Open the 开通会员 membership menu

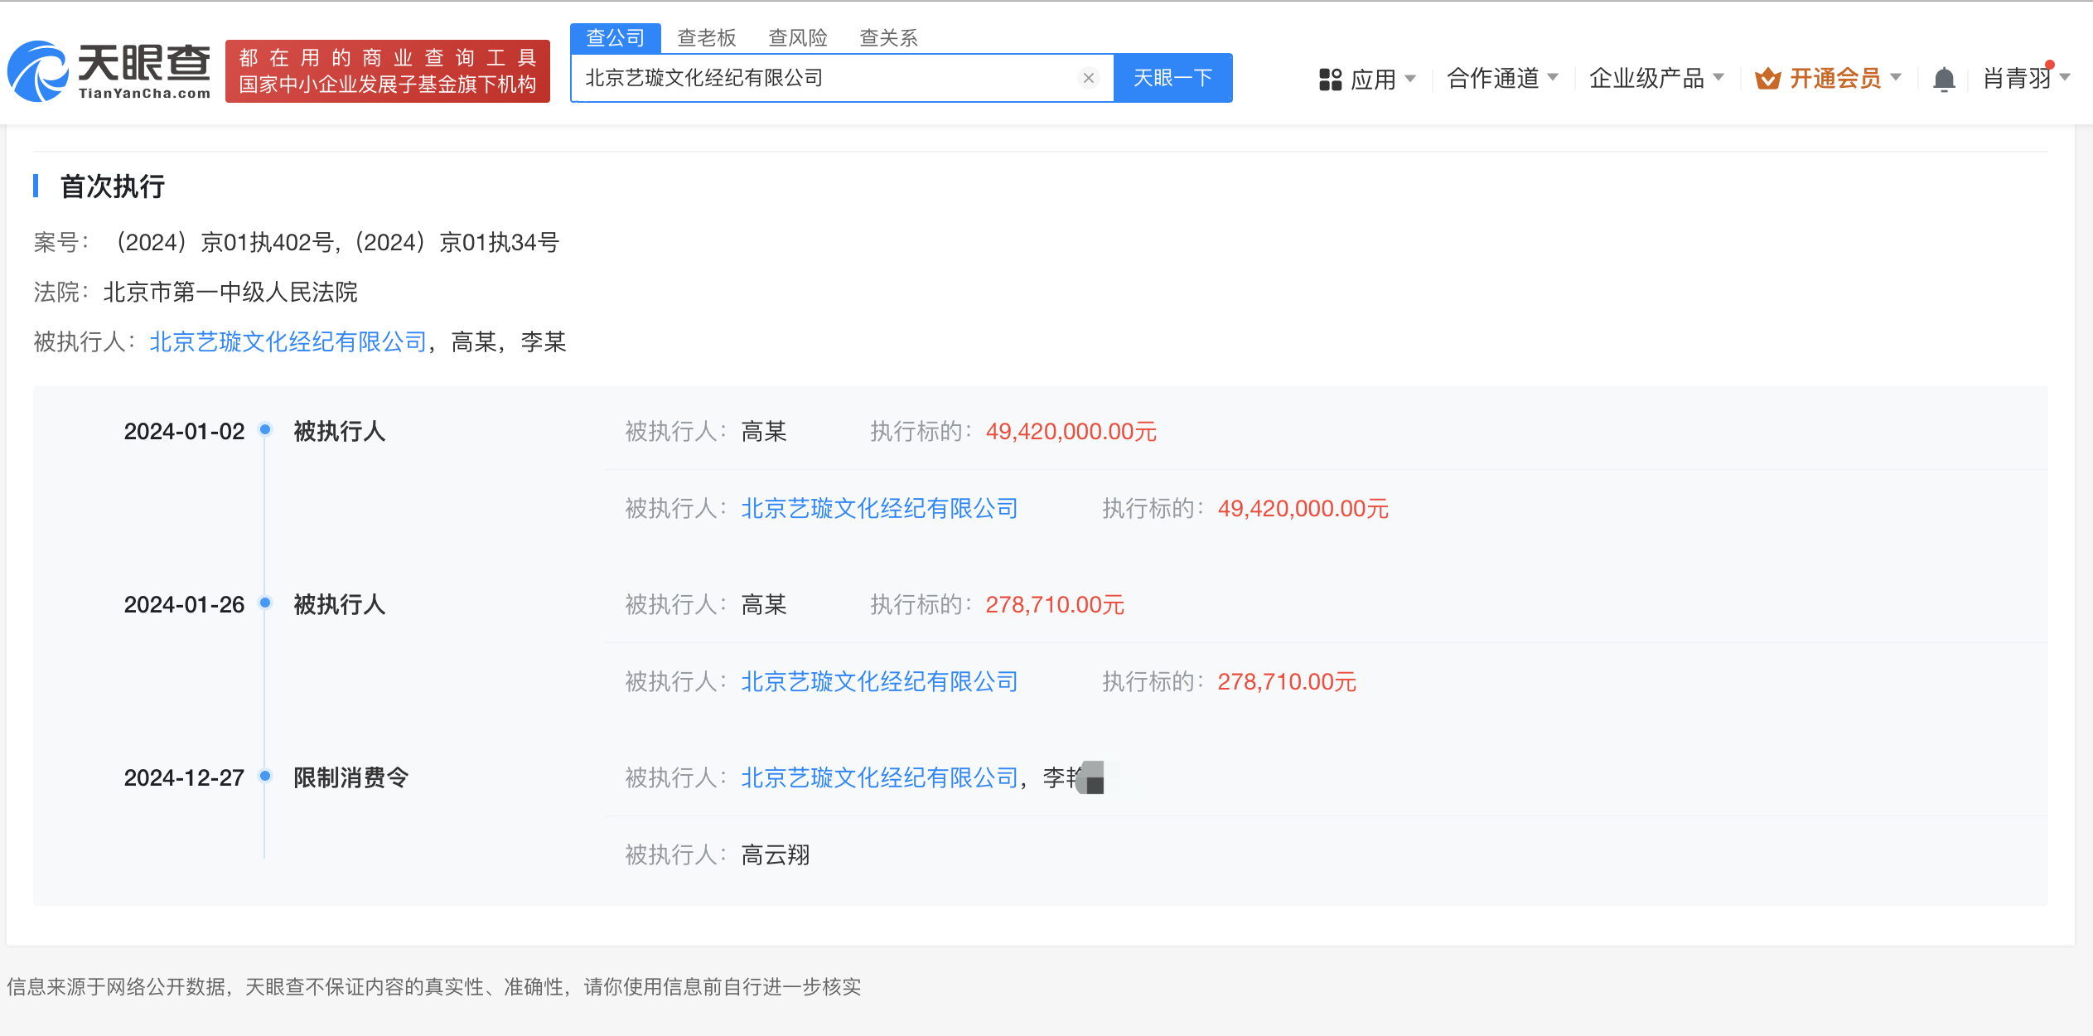pos(1834,79)
